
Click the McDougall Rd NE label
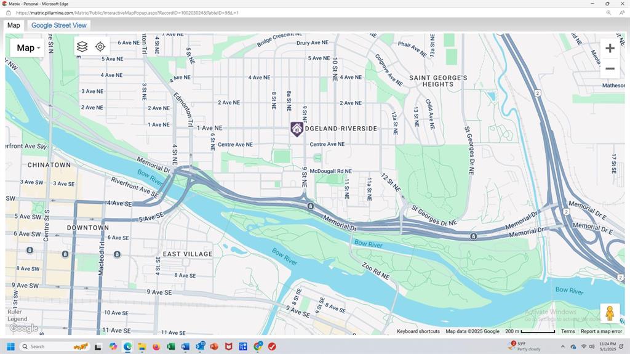point(330,171)
